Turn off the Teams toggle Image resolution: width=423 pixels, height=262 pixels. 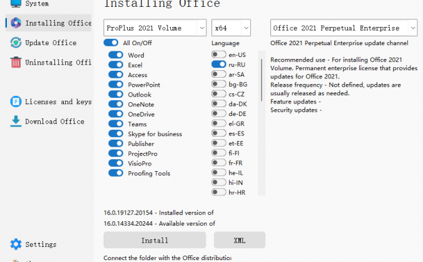click(x=116, y=123)
